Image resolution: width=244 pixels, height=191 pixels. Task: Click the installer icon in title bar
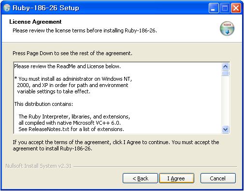tap(7, 8)
